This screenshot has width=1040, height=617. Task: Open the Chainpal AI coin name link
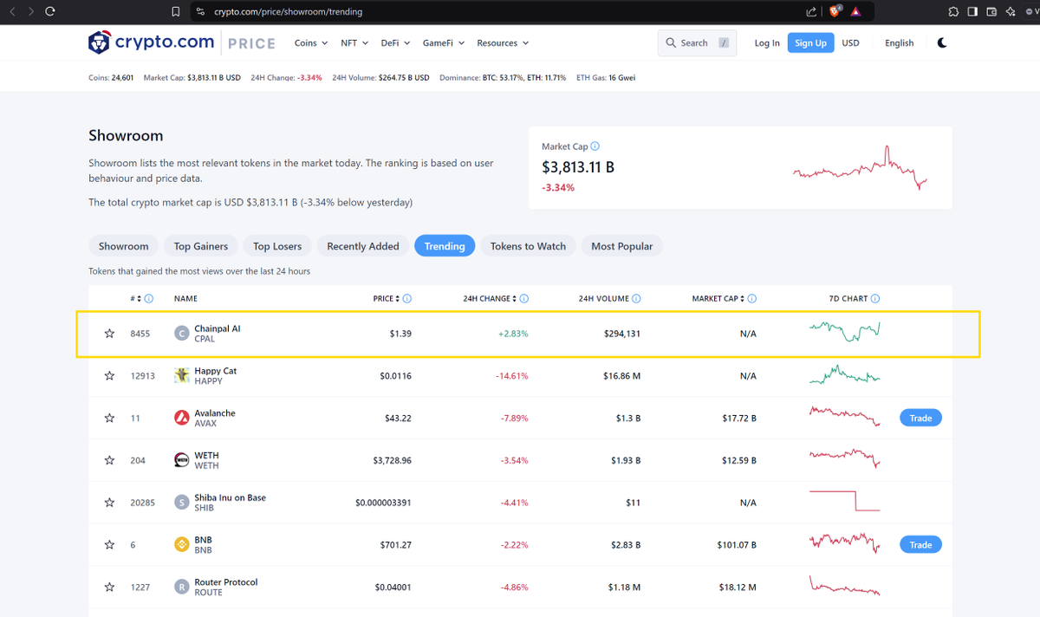218,328
